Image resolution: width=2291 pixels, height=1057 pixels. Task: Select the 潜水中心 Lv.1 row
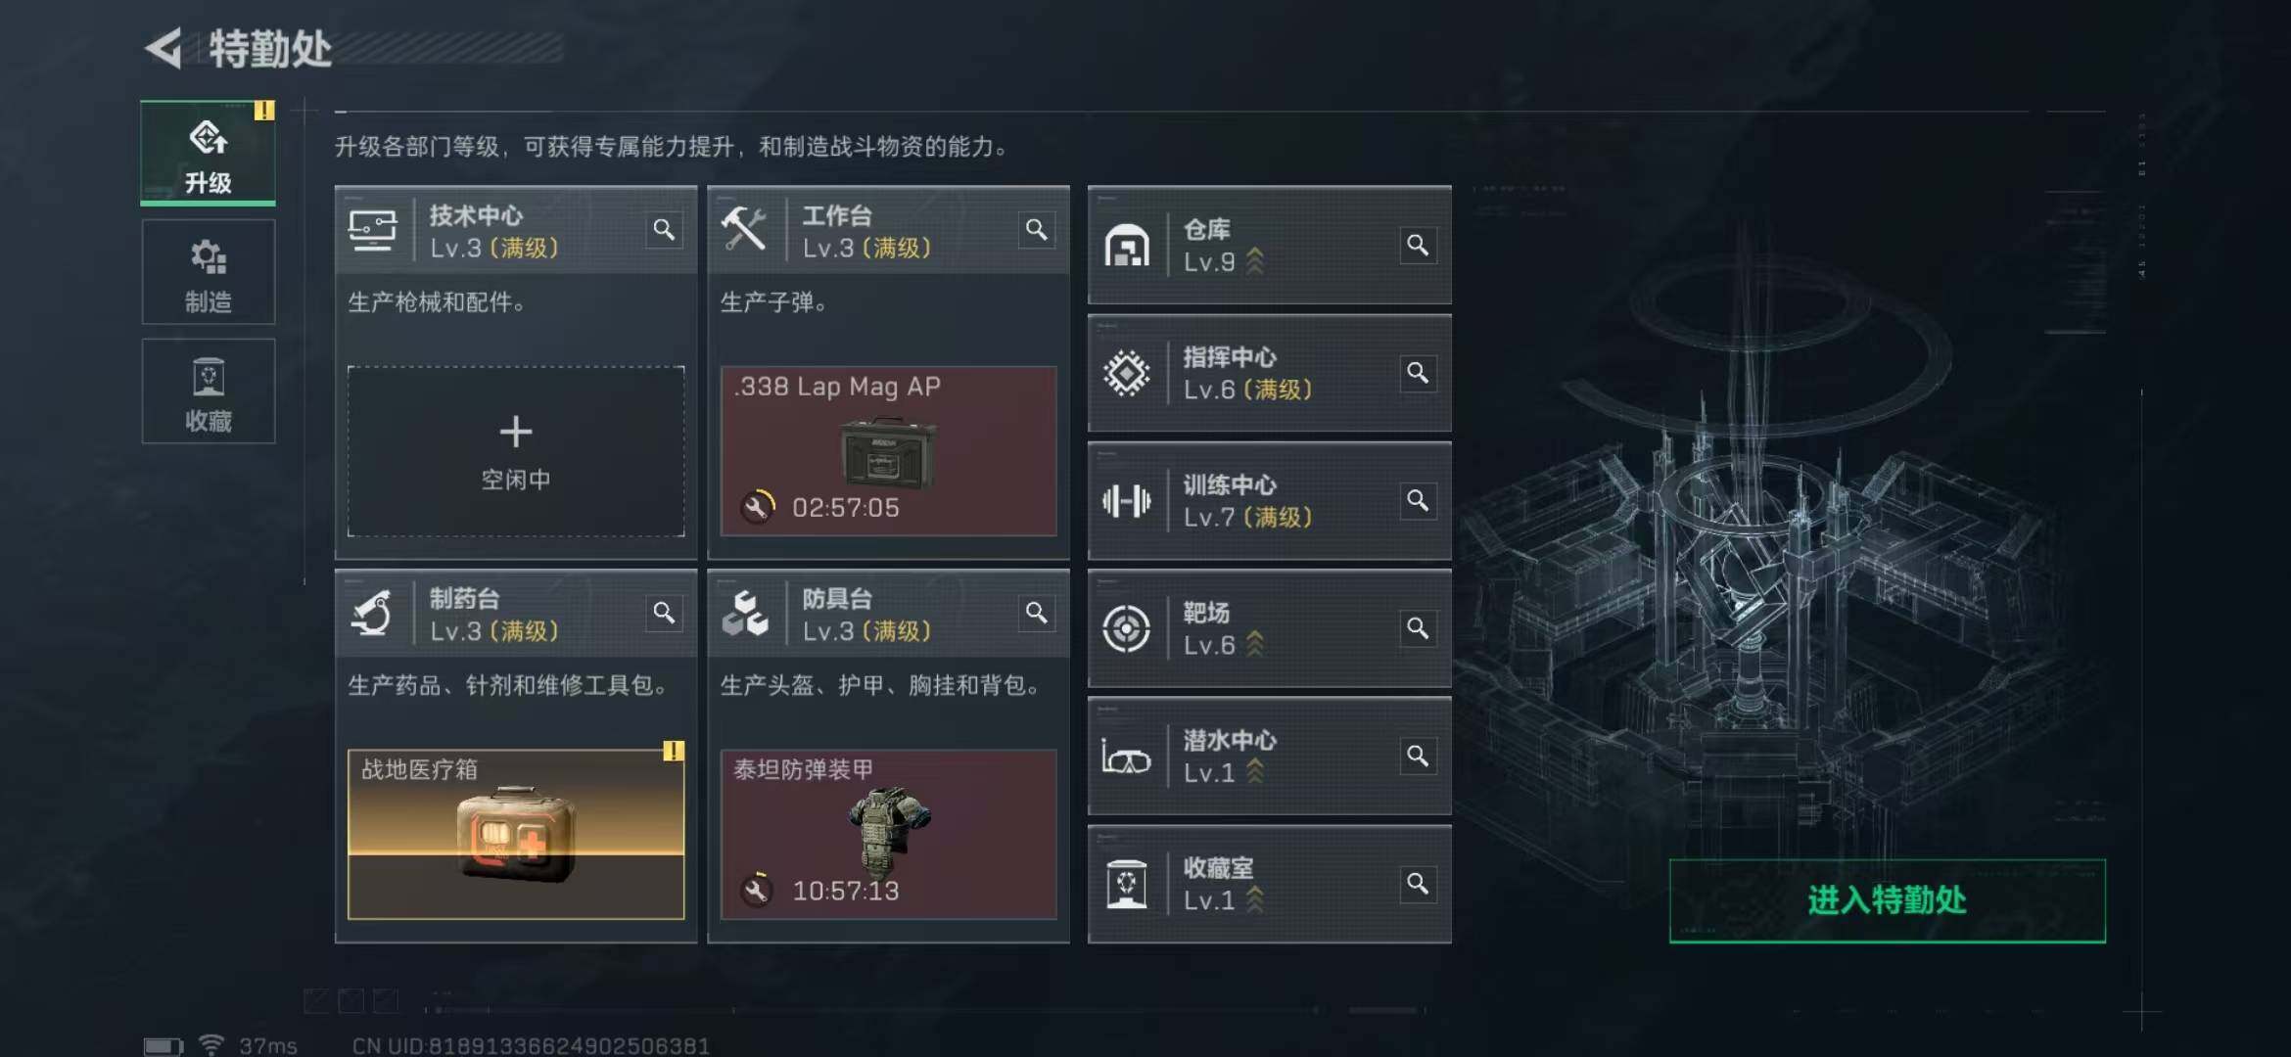(x=1270, y=757)
